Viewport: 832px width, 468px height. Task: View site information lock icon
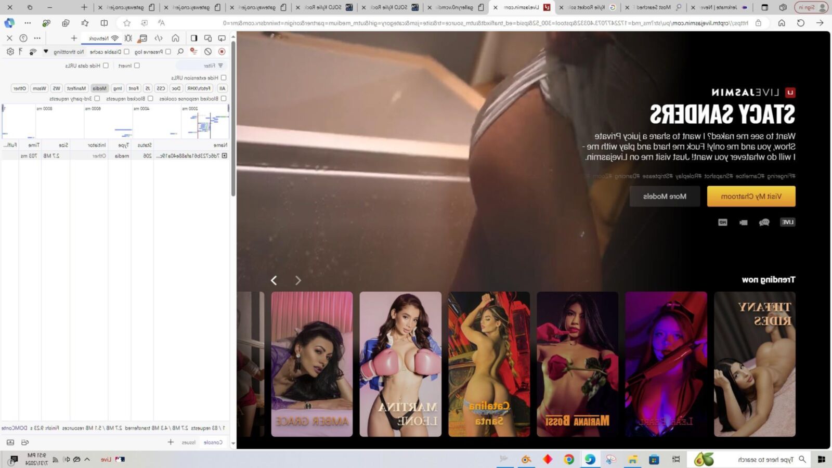[x=759, y=23]
